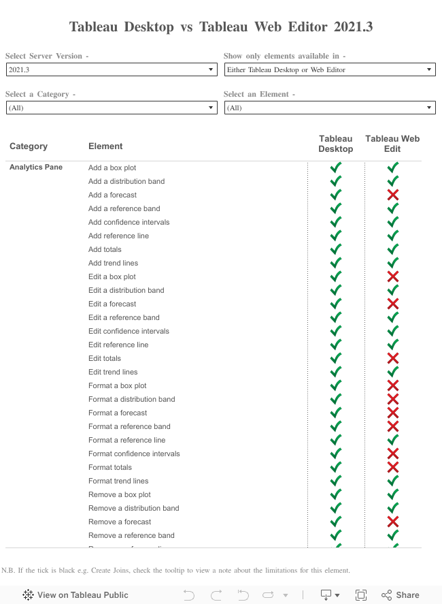Enter full screen mode via icon
Screen dimensions: 442x604
coord(361,594)
